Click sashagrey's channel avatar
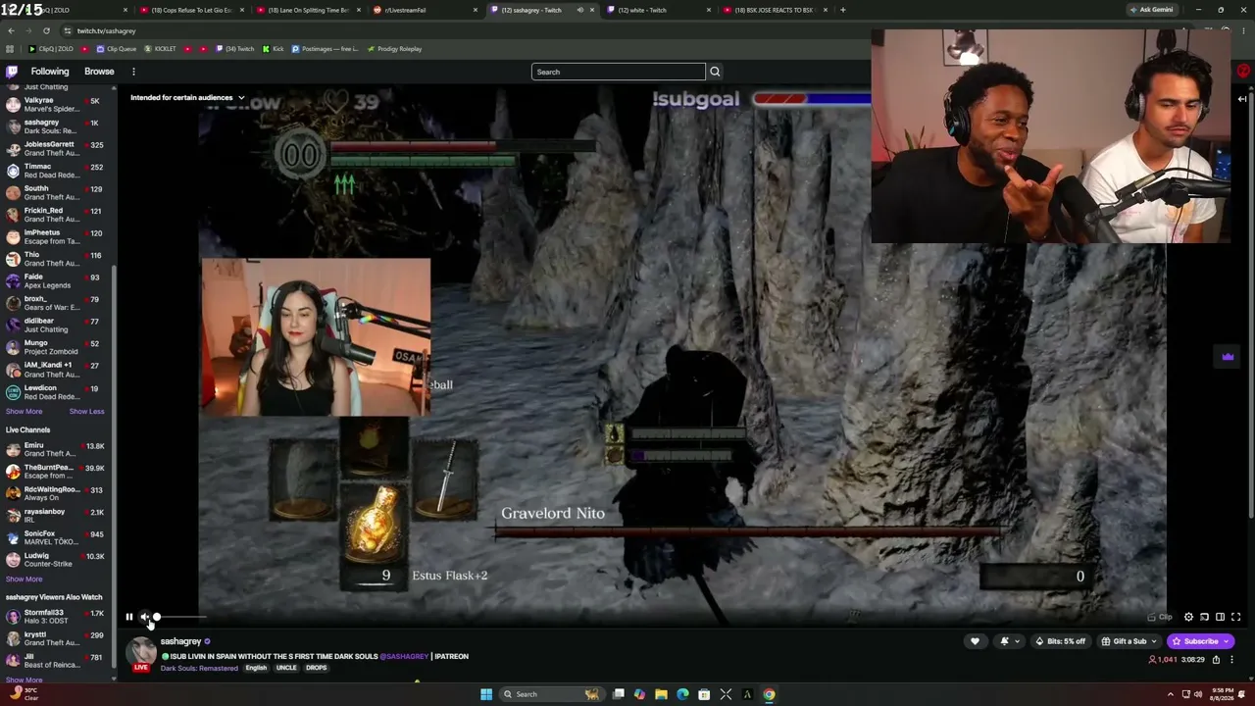The image size is (1255, 706). (141, 652)
